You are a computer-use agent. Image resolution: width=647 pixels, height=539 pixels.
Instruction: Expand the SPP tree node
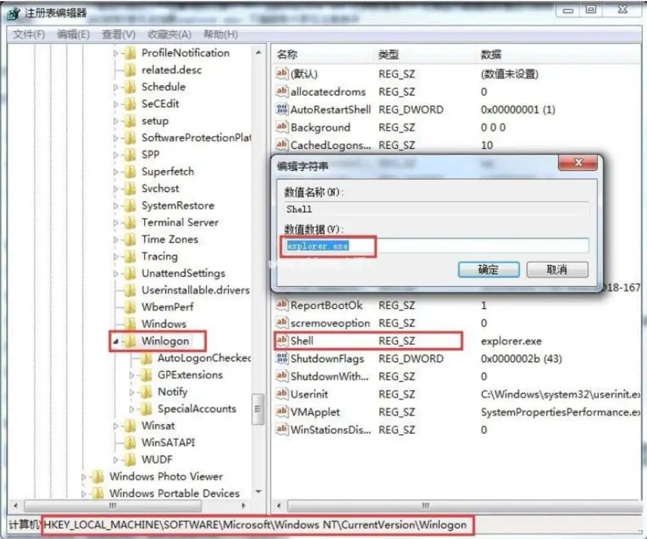116,155
